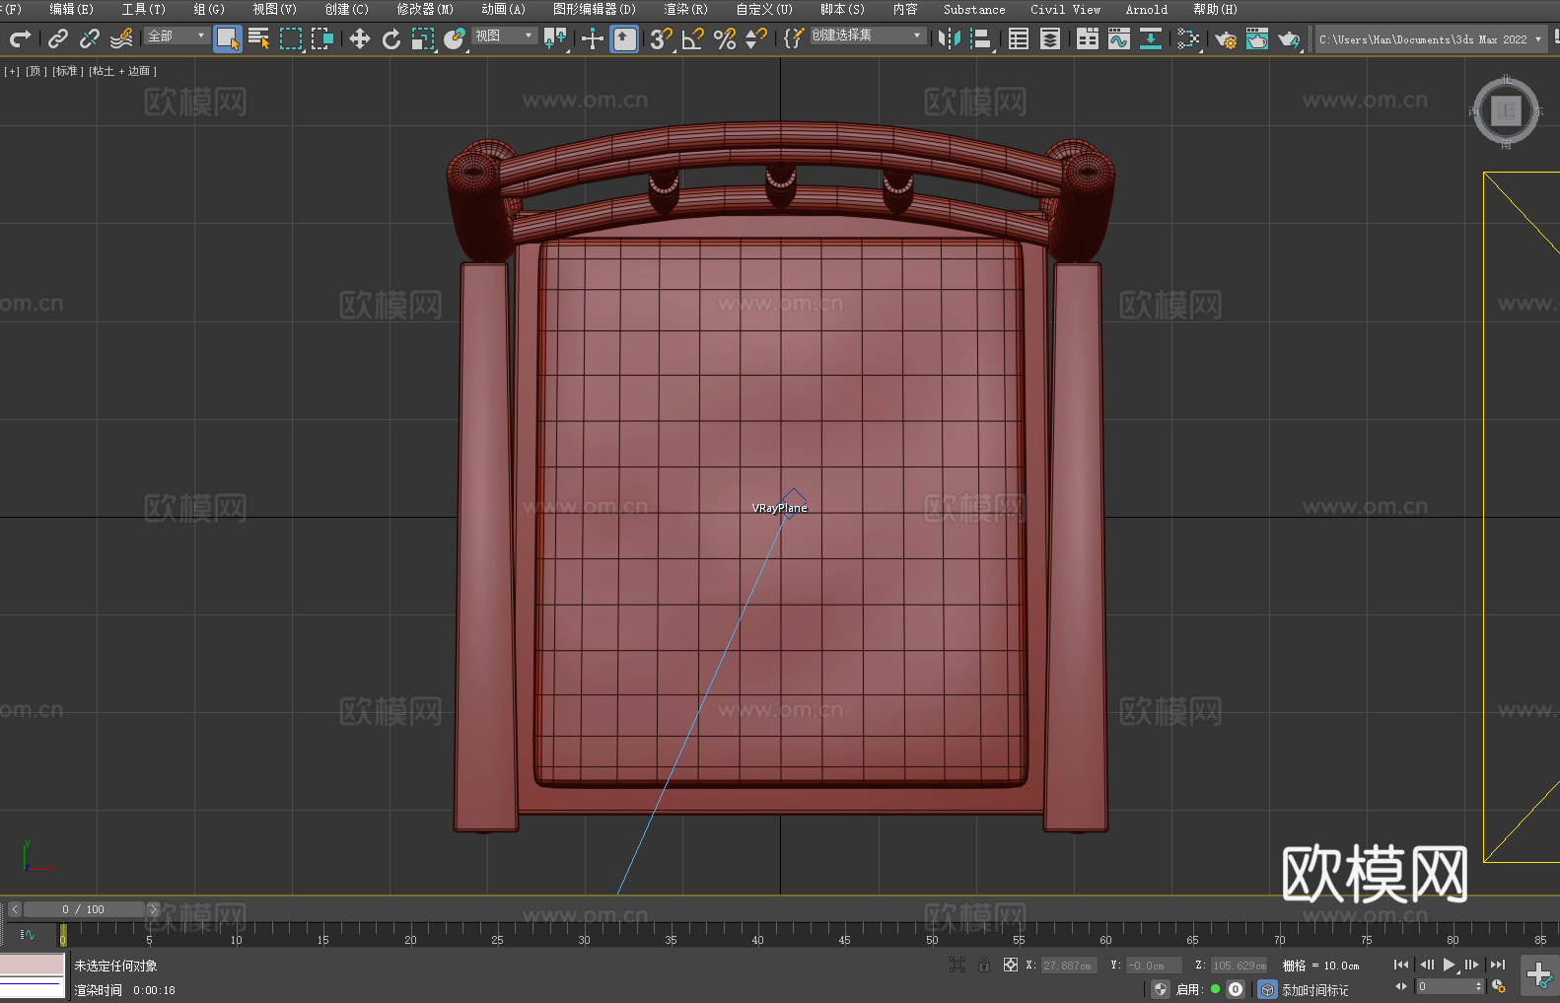
Task: Click the Place object tool icon
Action: 455,38
